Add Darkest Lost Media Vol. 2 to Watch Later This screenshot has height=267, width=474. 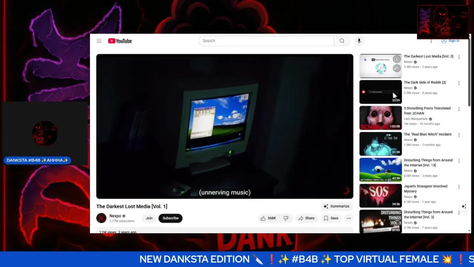[x=397, y=59]
